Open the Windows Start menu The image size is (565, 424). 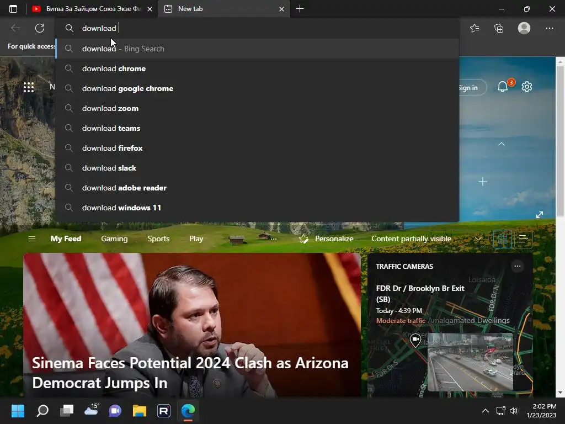tap(18, 411)
